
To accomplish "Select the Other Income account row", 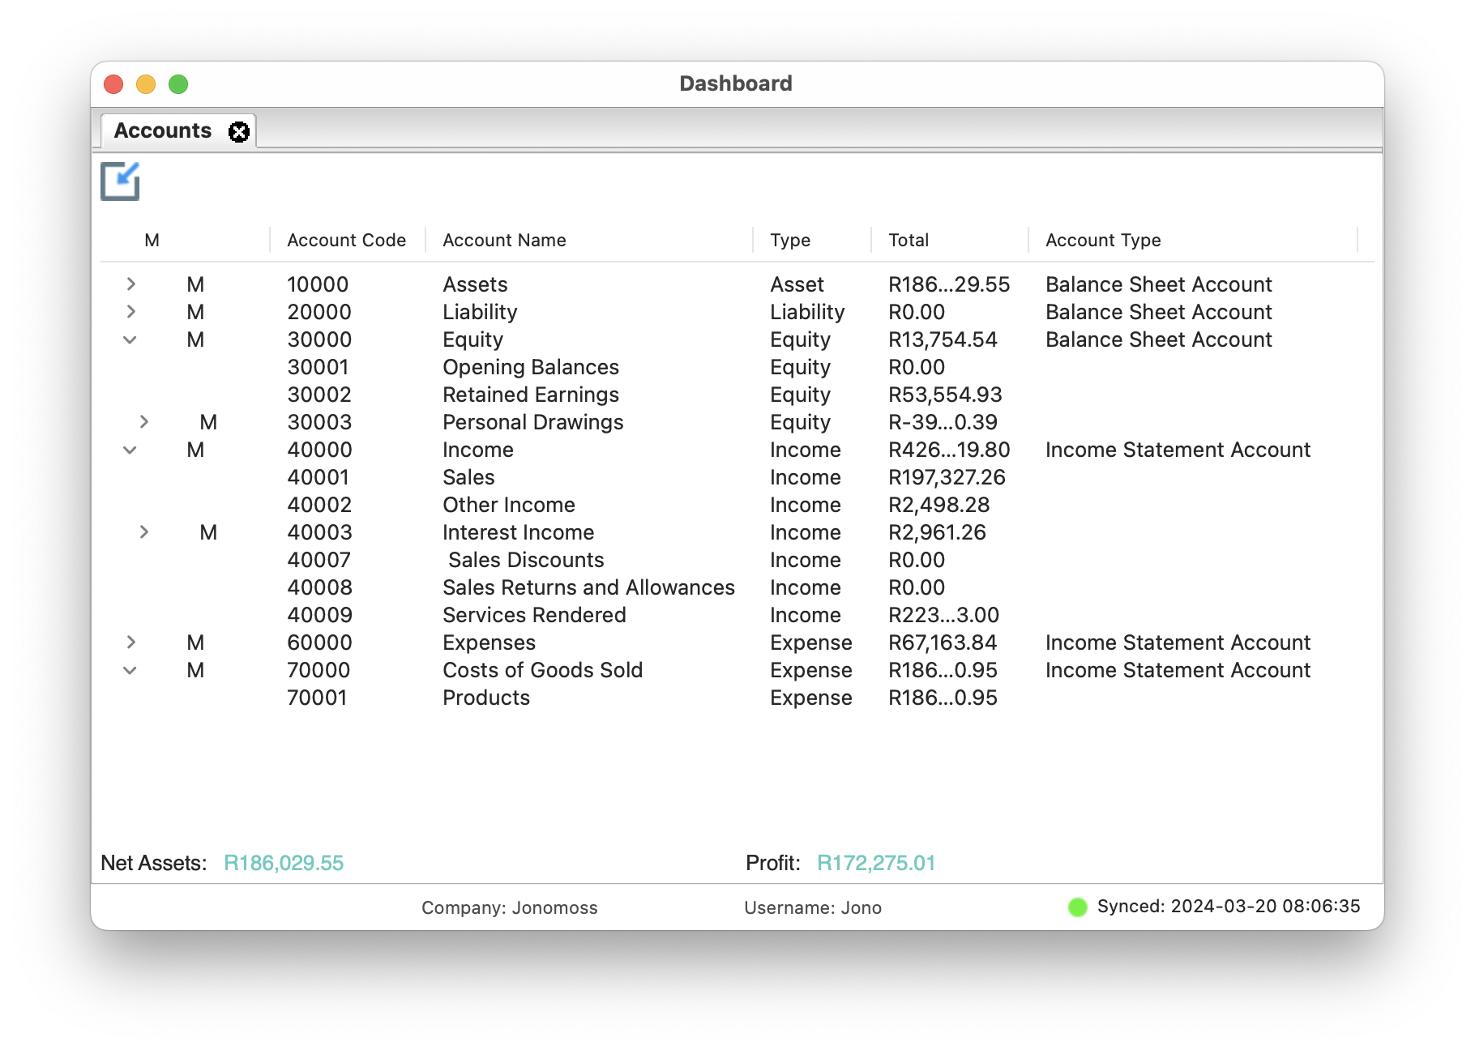I will 737,505.
